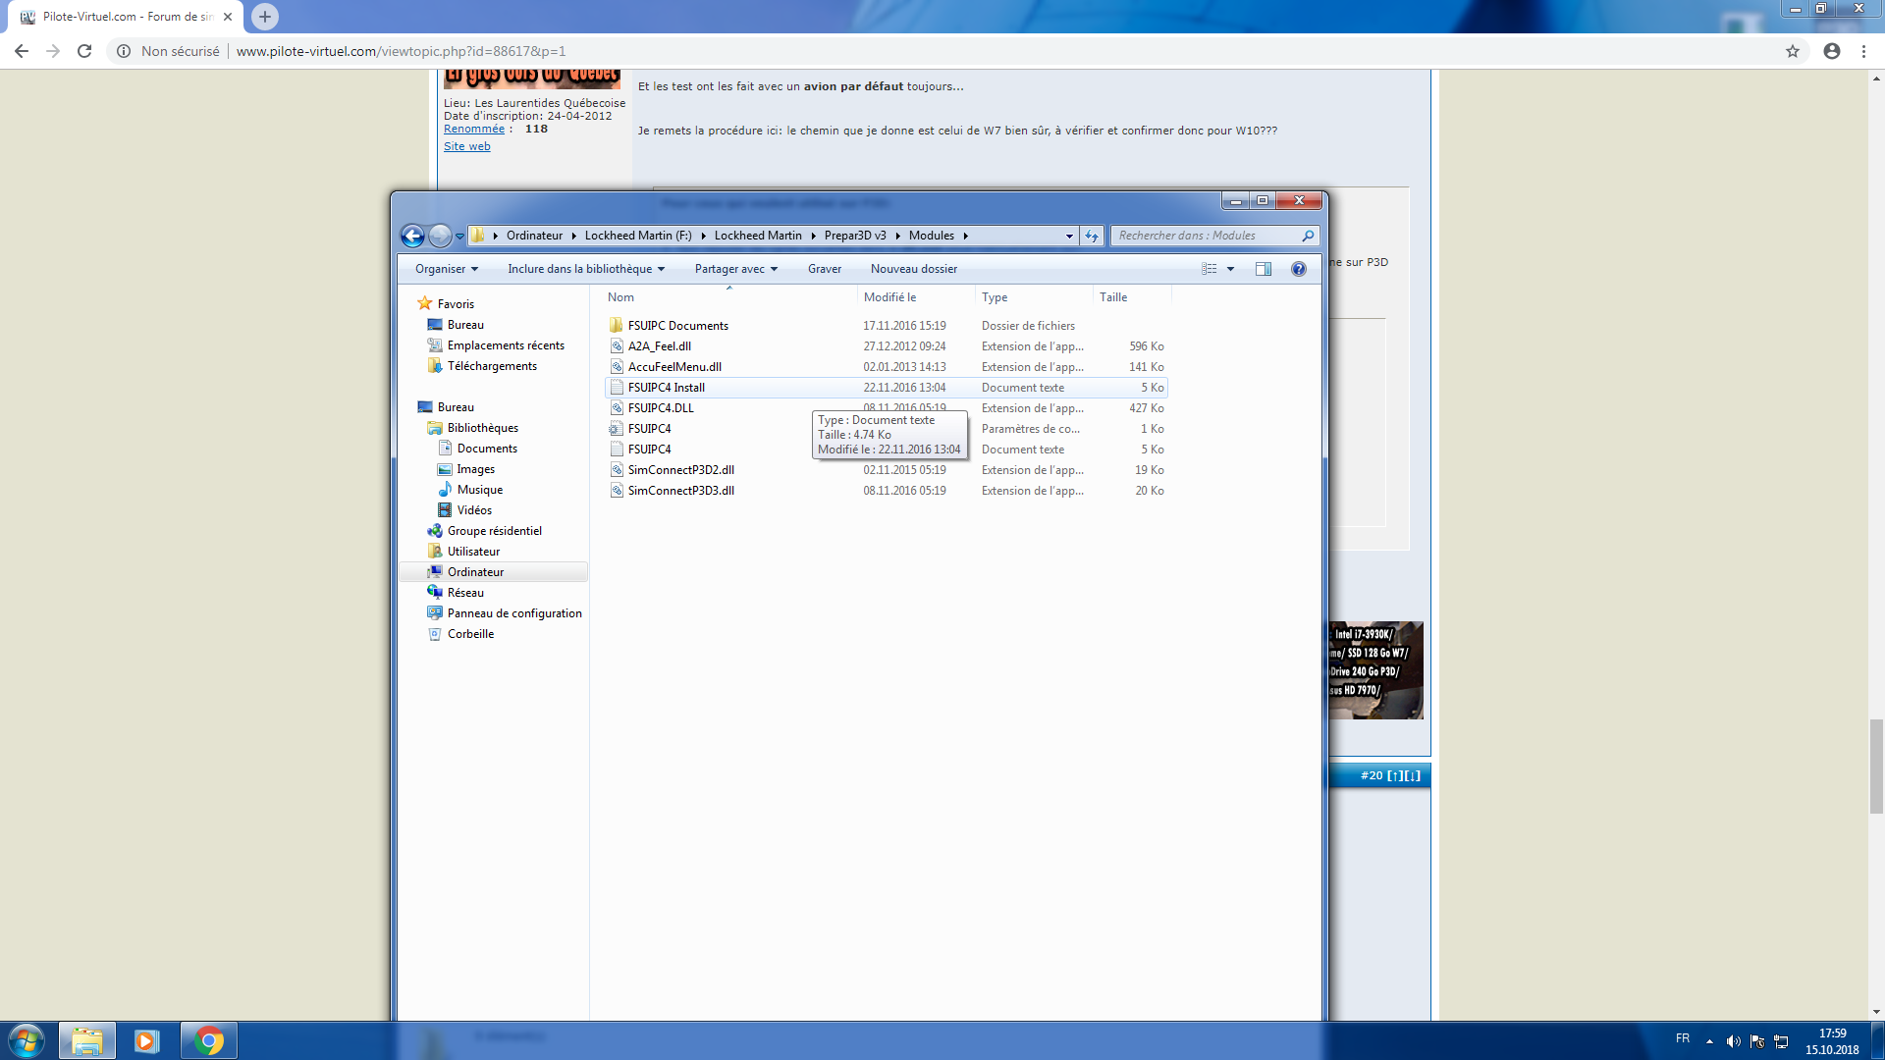Image resolution: width=1885 pixels, height=1060 pixels.
Task: Open Inclure dans la bibliothèque menu
Action: pos(586,269)
